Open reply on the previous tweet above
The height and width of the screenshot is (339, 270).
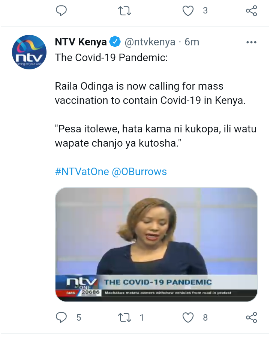(x=61, y=10)
